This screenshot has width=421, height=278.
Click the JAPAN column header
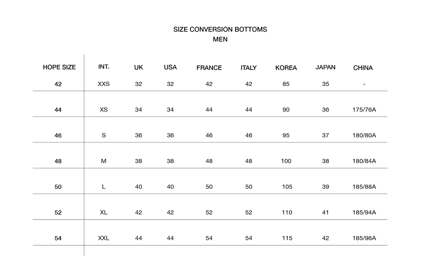pyautogui.click(x=325, y=67)
